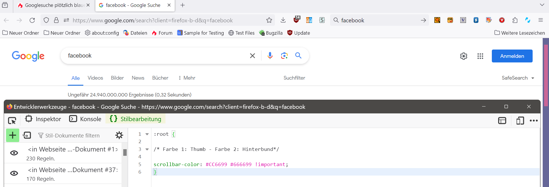
Task: Close the facebook - Google Suche tab
Action: (x=169, y=5)
